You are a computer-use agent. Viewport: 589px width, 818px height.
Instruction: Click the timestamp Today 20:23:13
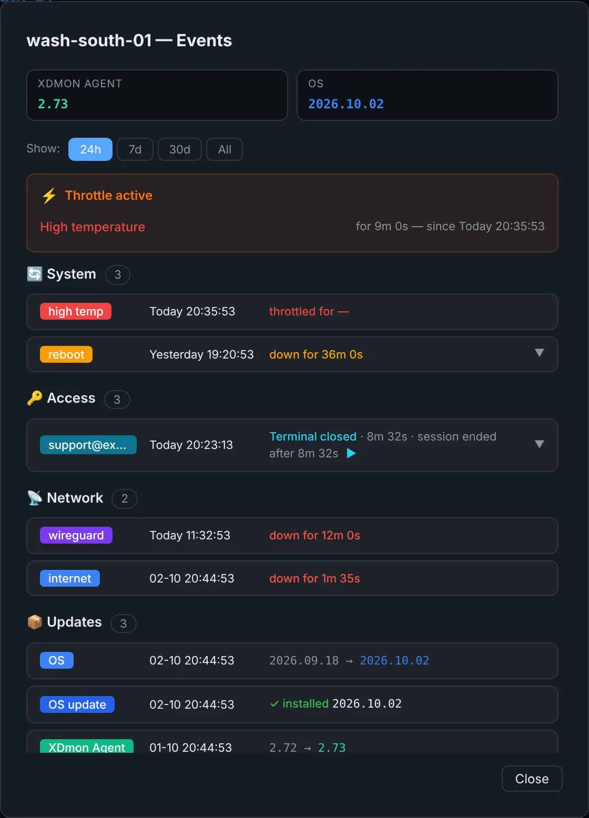point(191,445)
